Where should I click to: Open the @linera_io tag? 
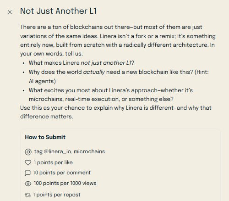pos(57,151)
